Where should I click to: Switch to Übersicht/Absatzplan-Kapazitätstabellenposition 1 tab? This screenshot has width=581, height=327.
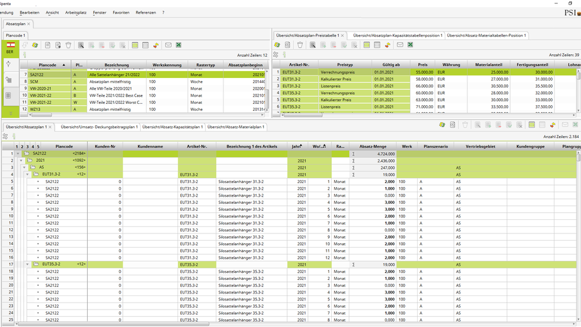pyautogui.click(x=398, y=35)
